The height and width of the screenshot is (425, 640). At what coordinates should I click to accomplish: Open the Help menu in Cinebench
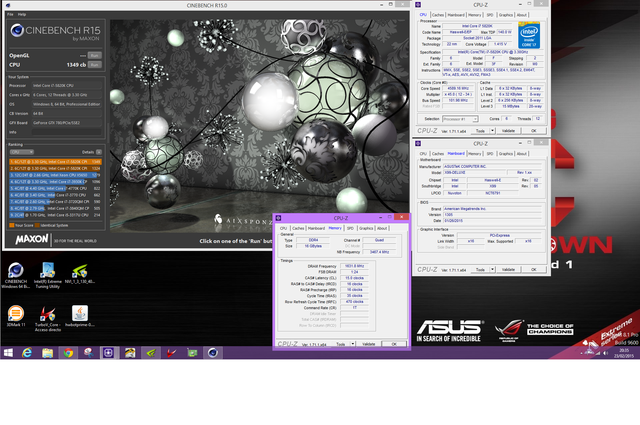click(22, 14)
